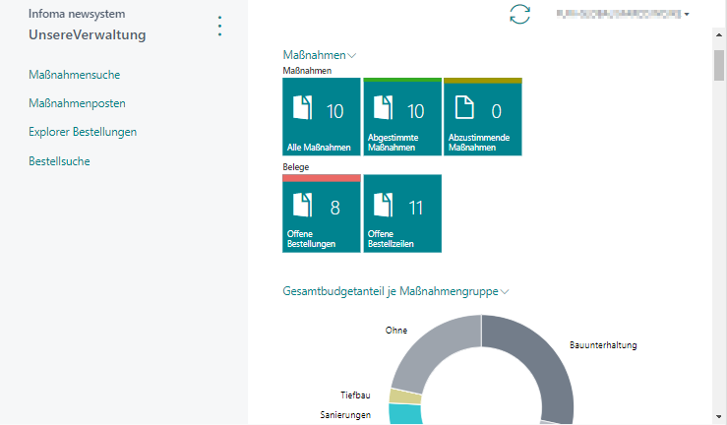
Task: Open the Abzustimmende Maßnahmen tile
Action: click(x=482, y=117)
